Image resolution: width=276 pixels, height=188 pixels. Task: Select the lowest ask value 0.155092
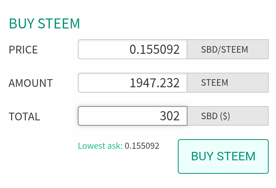[x=142, y=146]
